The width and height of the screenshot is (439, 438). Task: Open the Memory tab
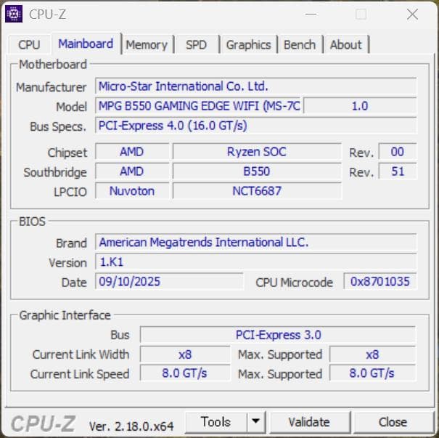147,44
